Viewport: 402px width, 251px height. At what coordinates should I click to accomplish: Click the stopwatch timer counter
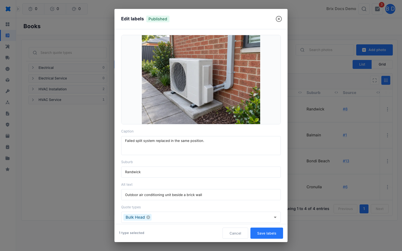33,9
